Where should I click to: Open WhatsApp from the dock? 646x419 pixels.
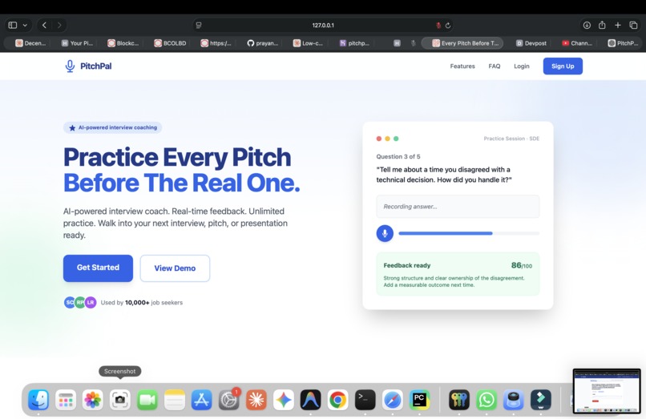(487, 400)
